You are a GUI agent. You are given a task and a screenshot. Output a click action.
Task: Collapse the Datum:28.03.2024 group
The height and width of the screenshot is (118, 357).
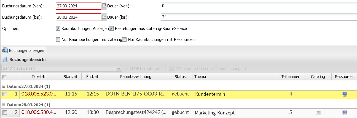[4, 105]
